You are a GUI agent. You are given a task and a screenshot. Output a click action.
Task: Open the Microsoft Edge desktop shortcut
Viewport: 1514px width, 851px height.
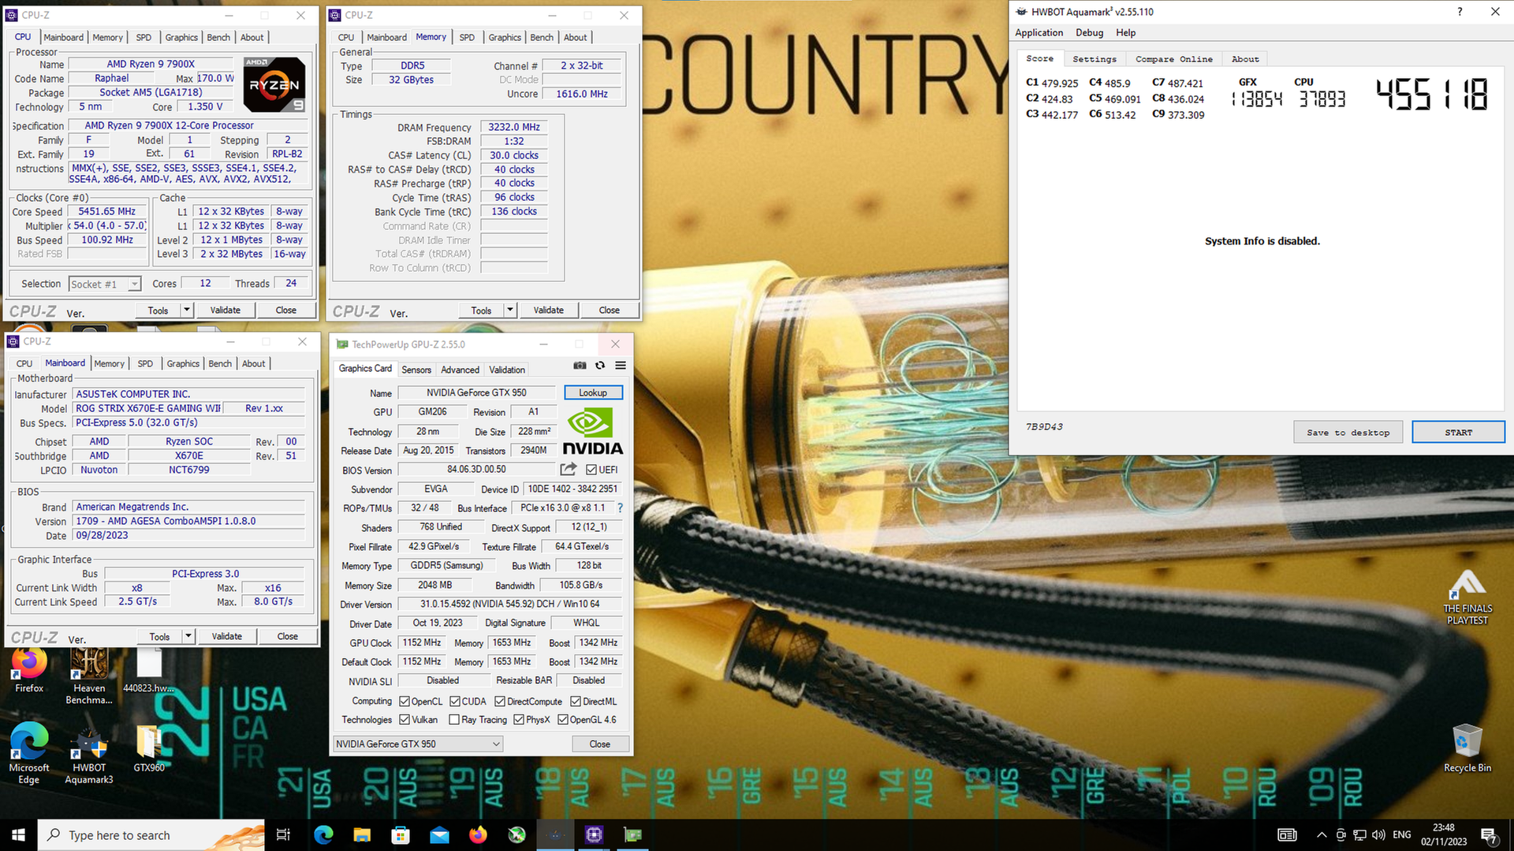(29, 753)
